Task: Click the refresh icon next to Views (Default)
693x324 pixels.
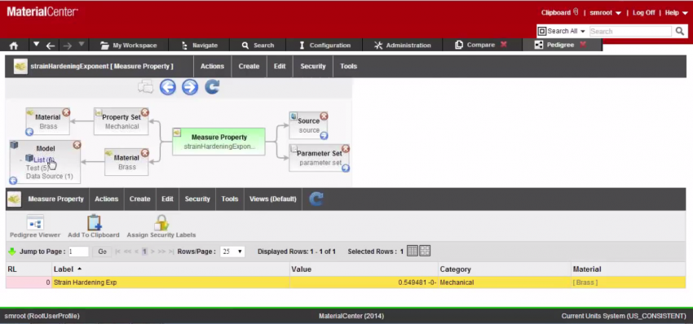Action: click(316, 199)
